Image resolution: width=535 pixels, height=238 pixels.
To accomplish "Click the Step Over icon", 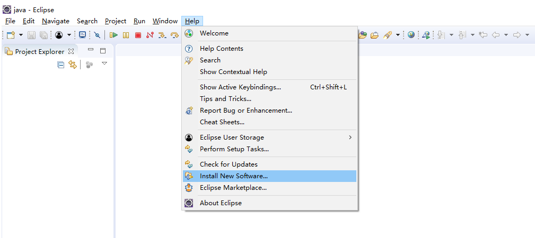I will [x=174, y=35].
